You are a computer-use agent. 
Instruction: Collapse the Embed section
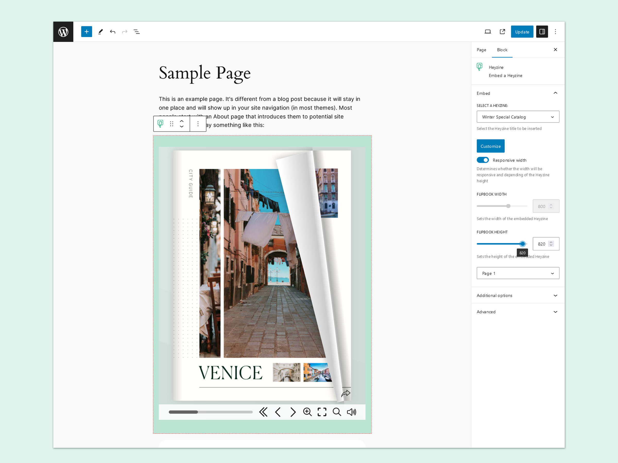(518, 93)
